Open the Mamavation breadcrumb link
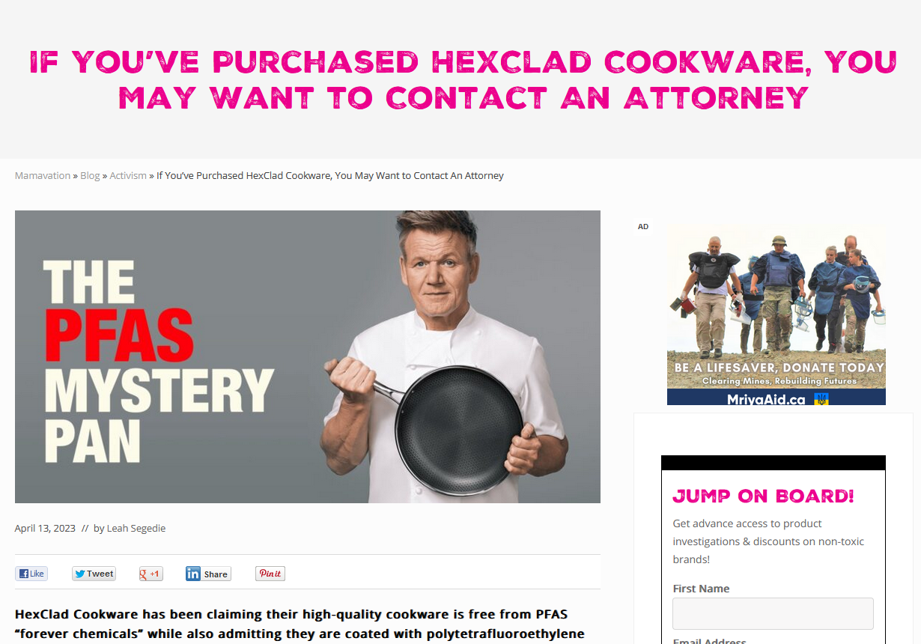 (43, 175)
